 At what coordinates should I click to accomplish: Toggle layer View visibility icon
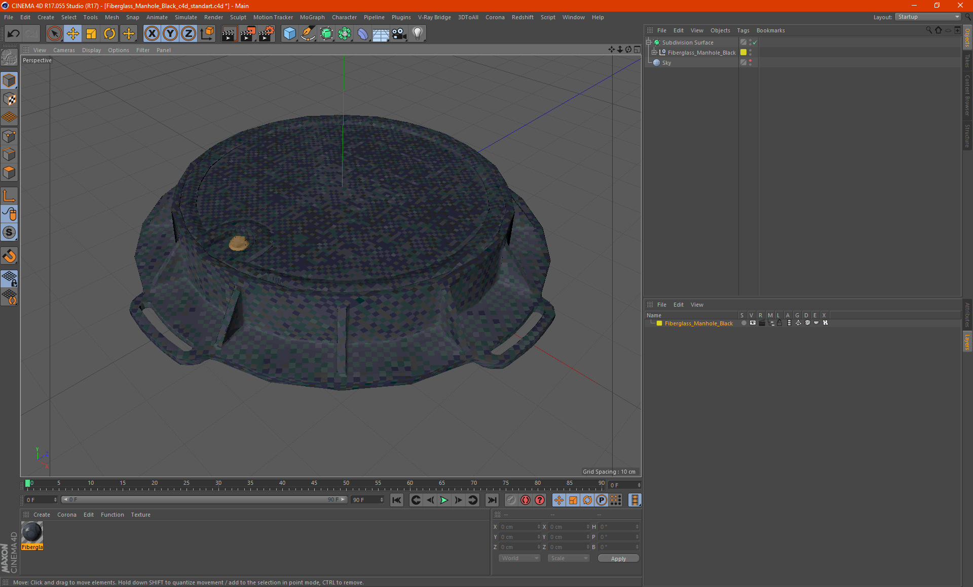753,323
